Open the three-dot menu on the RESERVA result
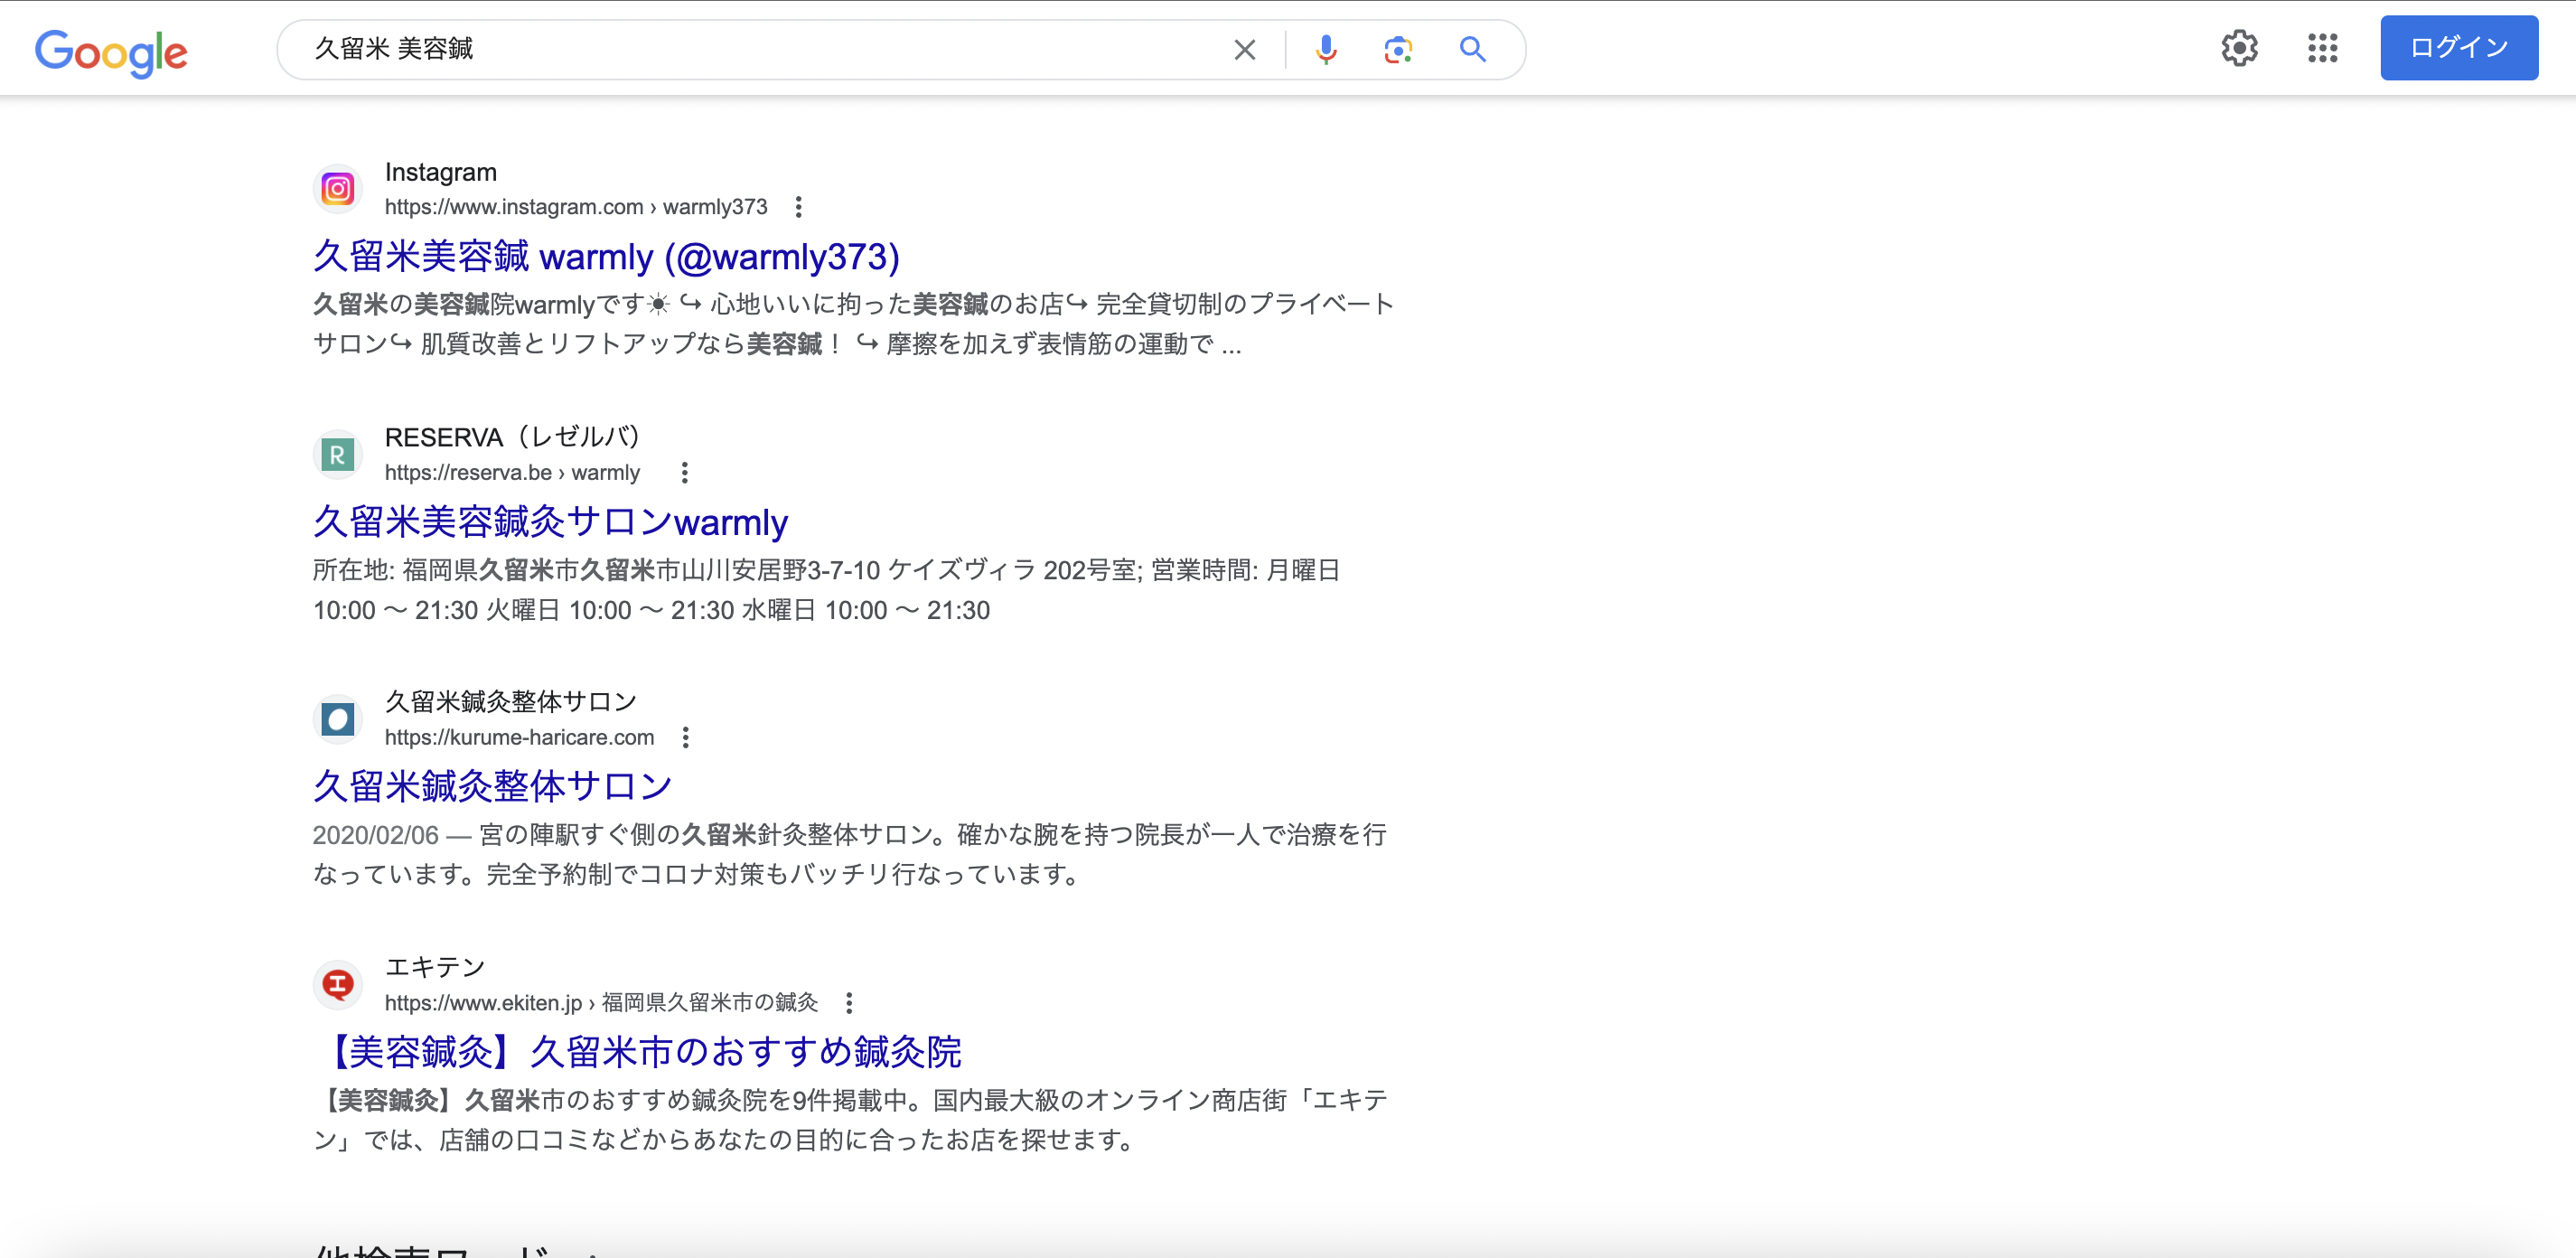Image resolution: width=2576 pixels, height=1258 pixels. point(684,472)
